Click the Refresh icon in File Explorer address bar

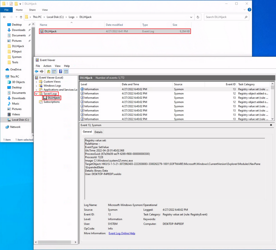(198, 17)
